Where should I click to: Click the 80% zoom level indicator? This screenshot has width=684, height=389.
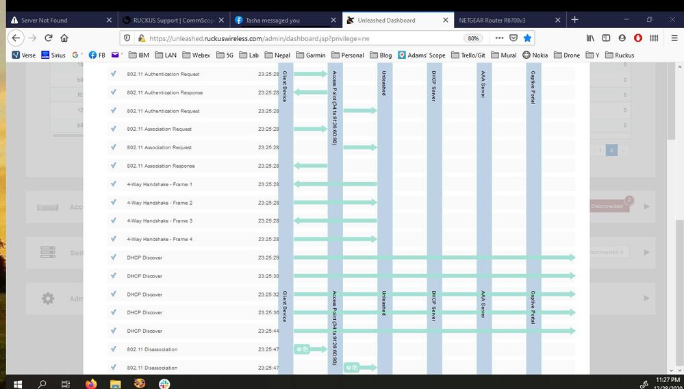click(x=472, y=38)
